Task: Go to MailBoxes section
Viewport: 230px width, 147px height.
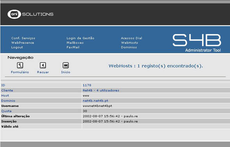Action: pyautogui.click(x=75, y=43)
